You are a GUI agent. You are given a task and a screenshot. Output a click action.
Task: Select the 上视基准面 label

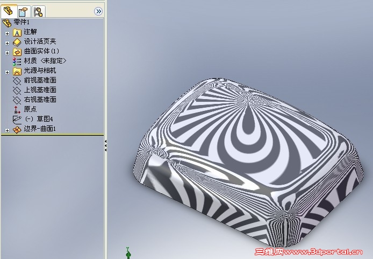pyautogui.click(x=40, y=90)
